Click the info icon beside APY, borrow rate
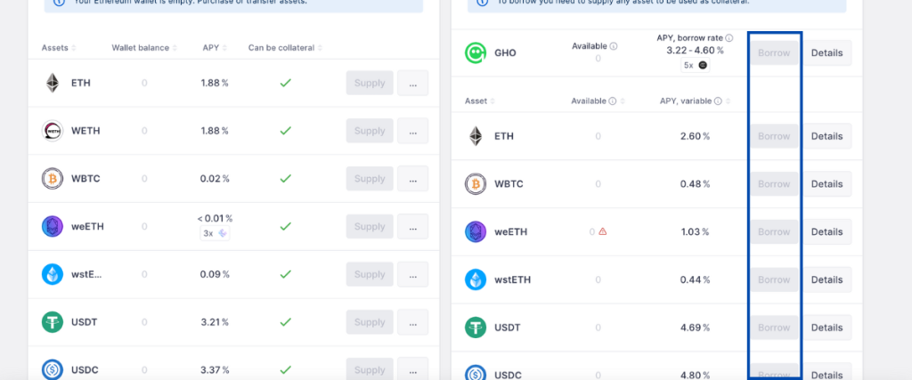912x380 pixels. 729,38
